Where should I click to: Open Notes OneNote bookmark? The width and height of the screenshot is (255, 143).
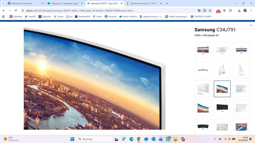[x=128, y=17]
